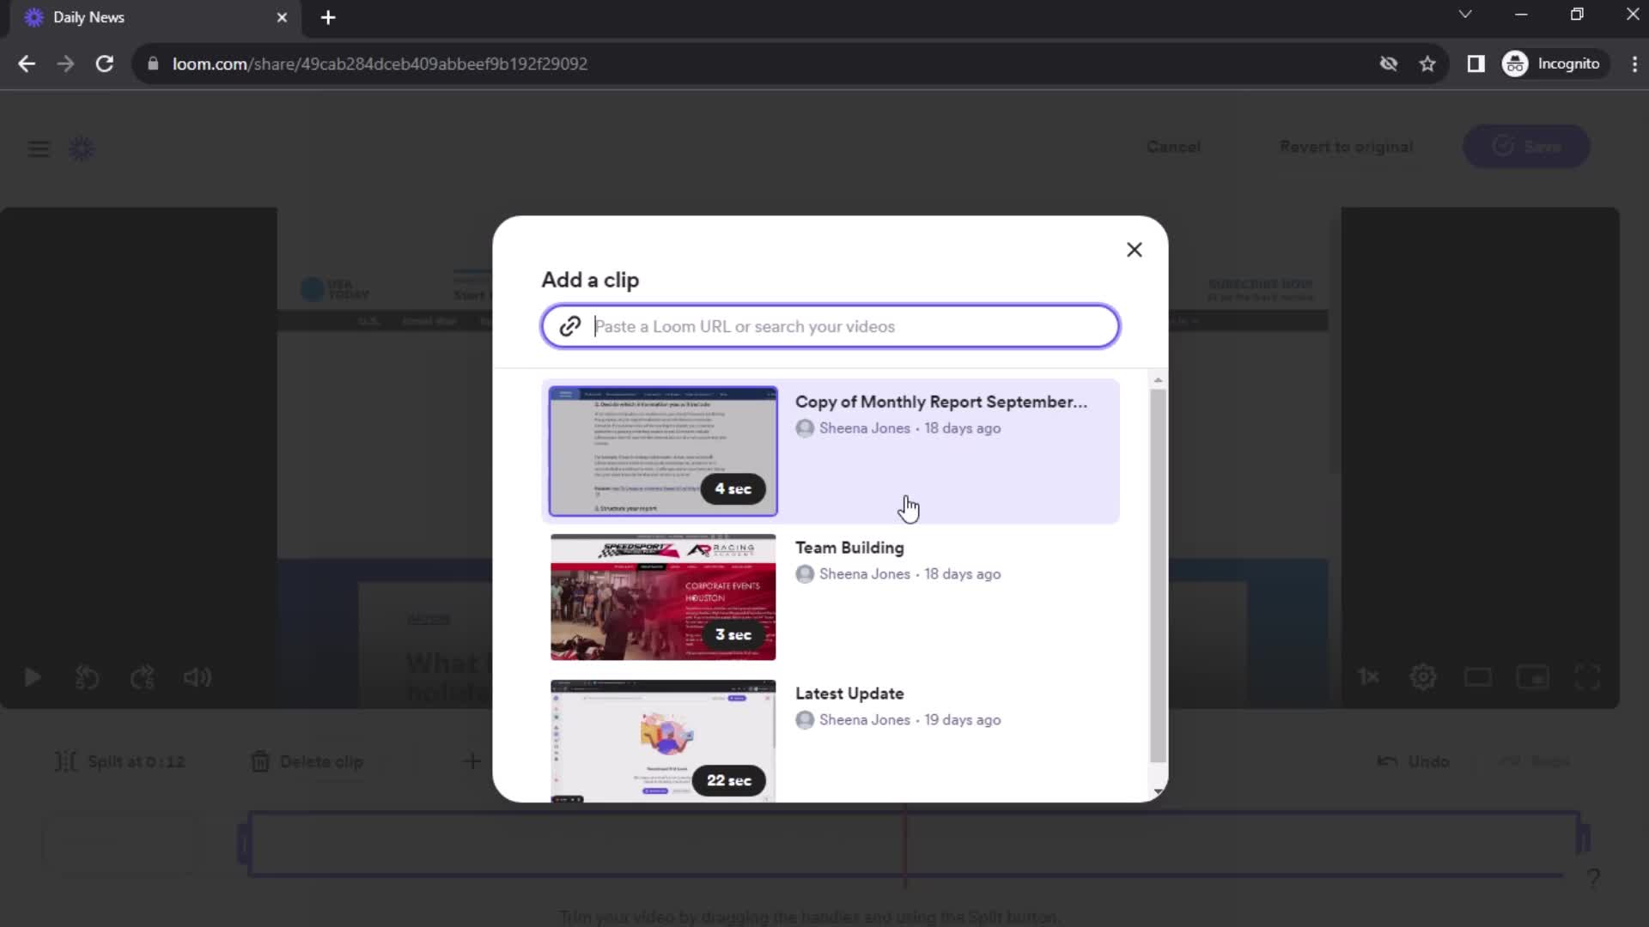Click Save button in editor
Screen dimensions: 1649x927
[1528, 146]
